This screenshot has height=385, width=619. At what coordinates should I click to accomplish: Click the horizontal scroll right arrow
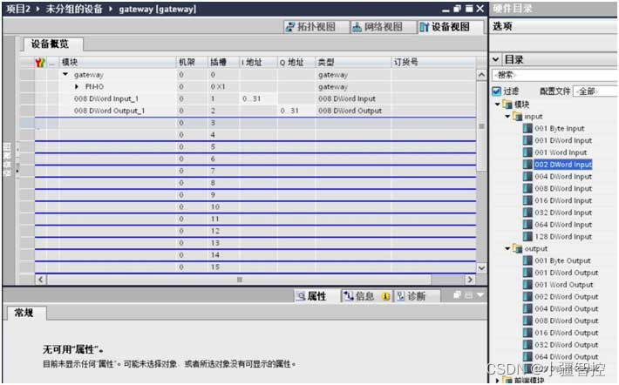click(470, 280)
